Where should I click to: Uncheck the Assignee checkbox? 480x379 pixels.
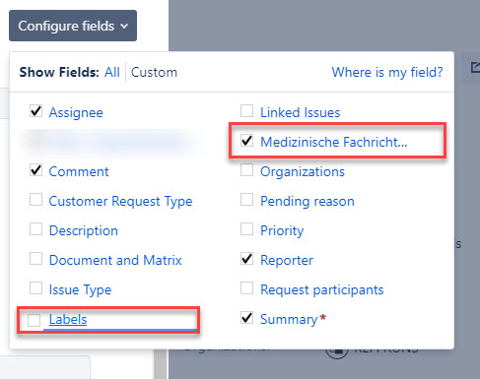pos(35,111)
